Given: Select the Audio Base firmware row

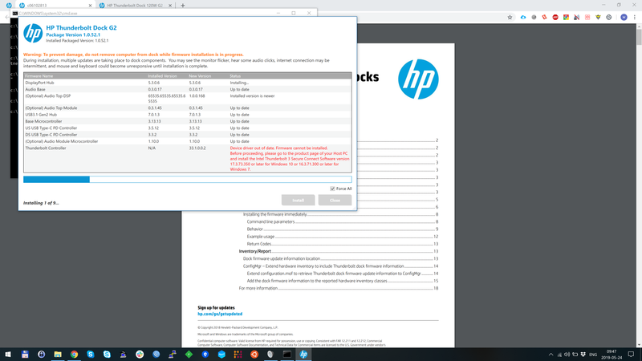Looking at the screenshot, I should (188, 89).
